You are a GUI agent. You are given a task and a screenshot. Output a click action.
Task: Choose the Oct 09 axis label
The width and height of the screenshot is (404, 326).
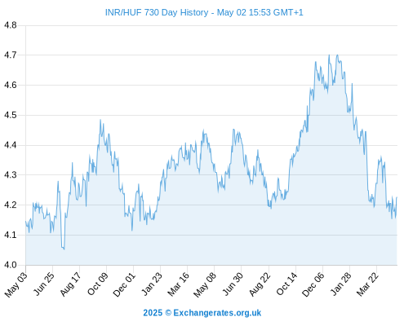(x=98, y=284)
